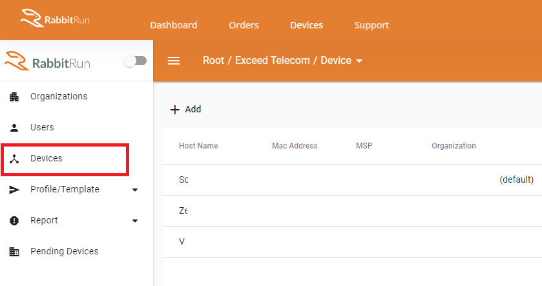Screen dimensions: 542x286
Task: Click the Report alert icon
Action: (14, 221)
